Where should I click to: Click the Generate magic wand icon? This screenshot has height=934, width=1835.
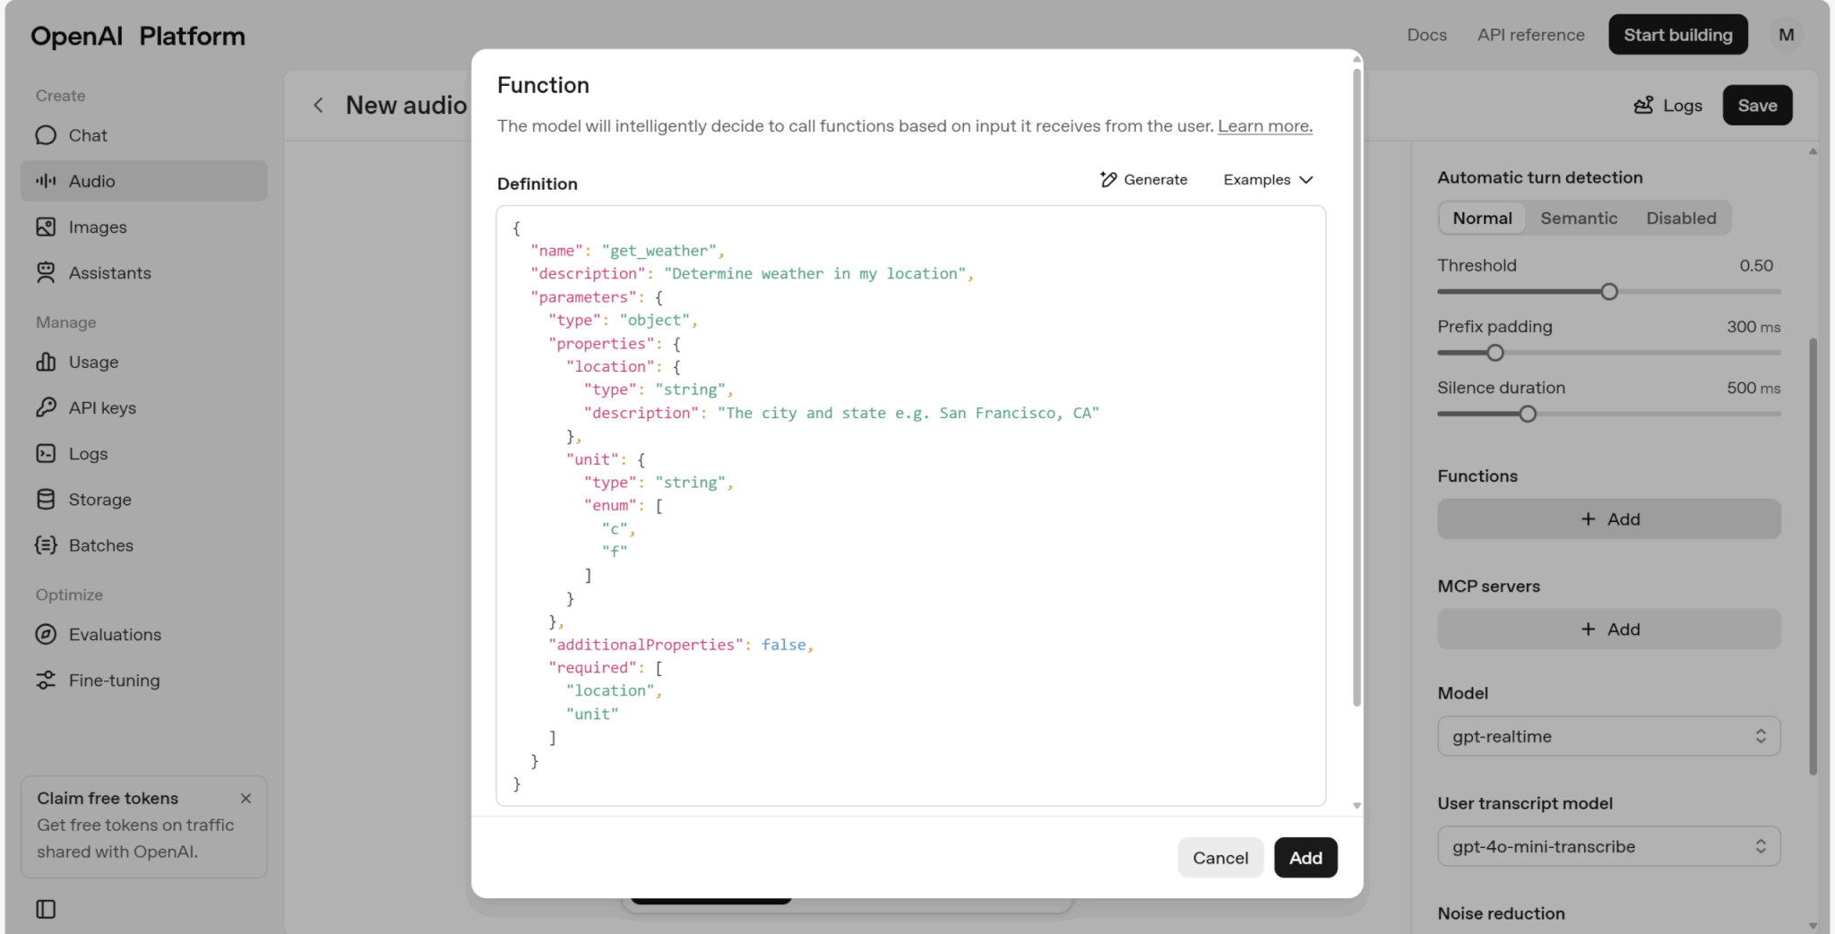(x=1108, y=180)
